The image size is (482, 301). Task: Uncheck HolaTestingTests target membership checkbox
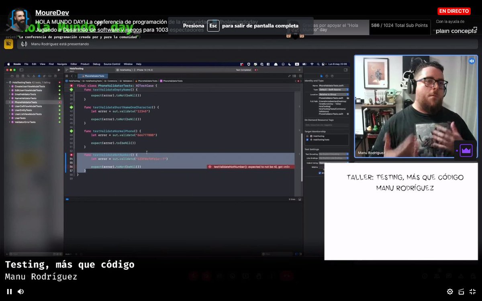tap(308, 140)
